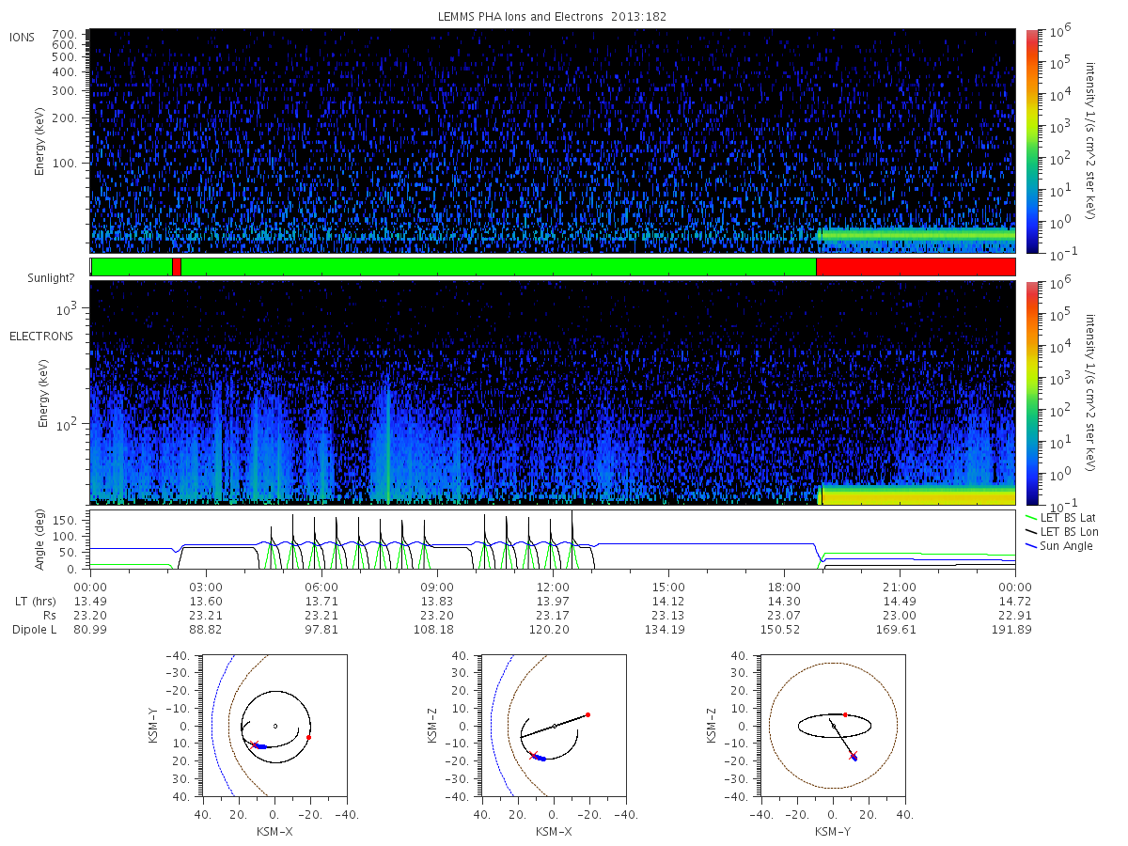Click the long green section of Sunlight bar

(x=498, y=267)
